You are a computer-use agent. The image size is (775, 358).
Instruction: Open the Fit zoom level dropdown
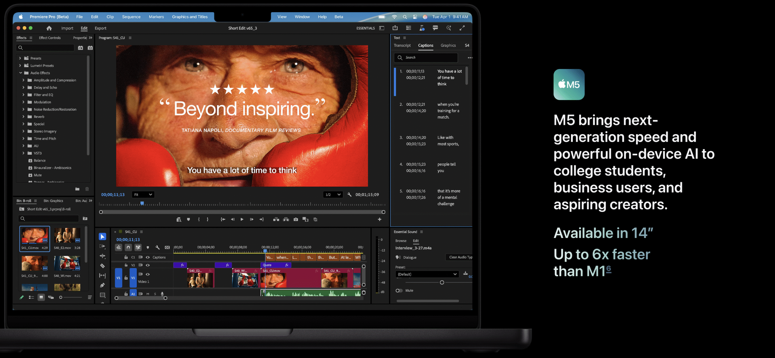[143, 195]
